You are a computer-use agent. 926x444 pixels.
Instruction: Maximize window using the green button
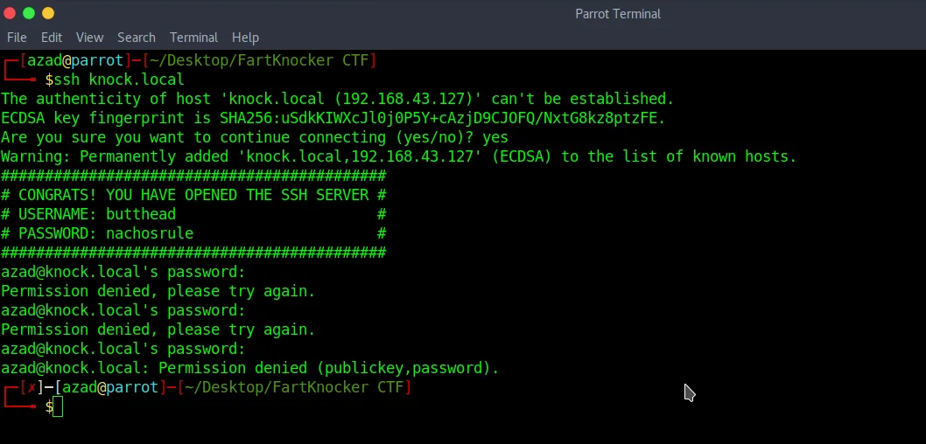[x=29, y=13]
